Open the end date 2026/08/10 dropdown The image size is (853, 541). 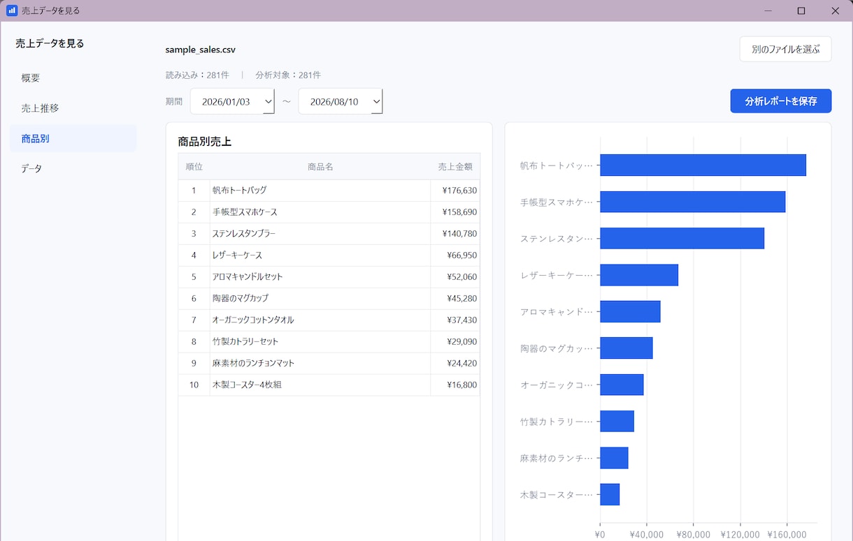click(x=341, y=101)
